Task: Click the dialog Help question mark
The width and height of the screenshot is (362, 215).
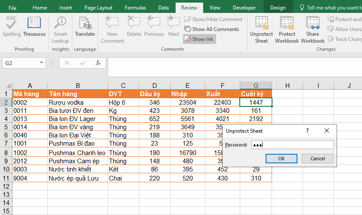Action: coord(307,131)
